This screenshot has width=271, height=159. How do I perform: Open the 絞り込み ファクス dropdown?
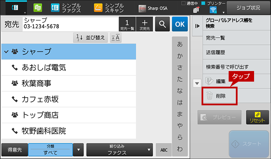click(119, 150)
